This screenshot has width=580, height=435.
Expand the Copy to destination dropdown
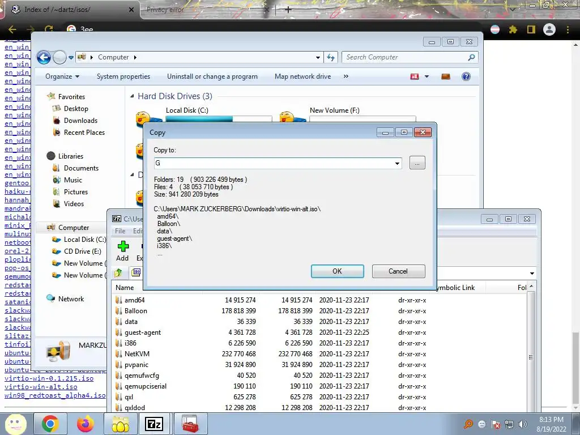click(x=397, y=163)
